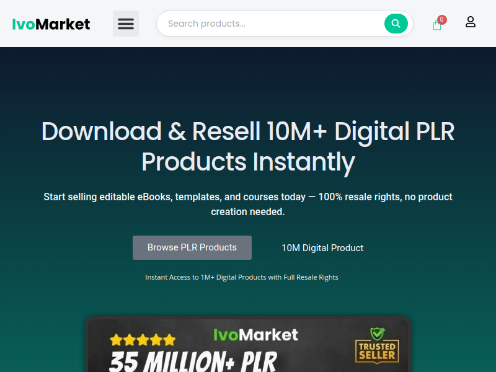Viewport: 496px width, 372px height.
Task: Click the red cart count badge
Action: pos(441,20)
